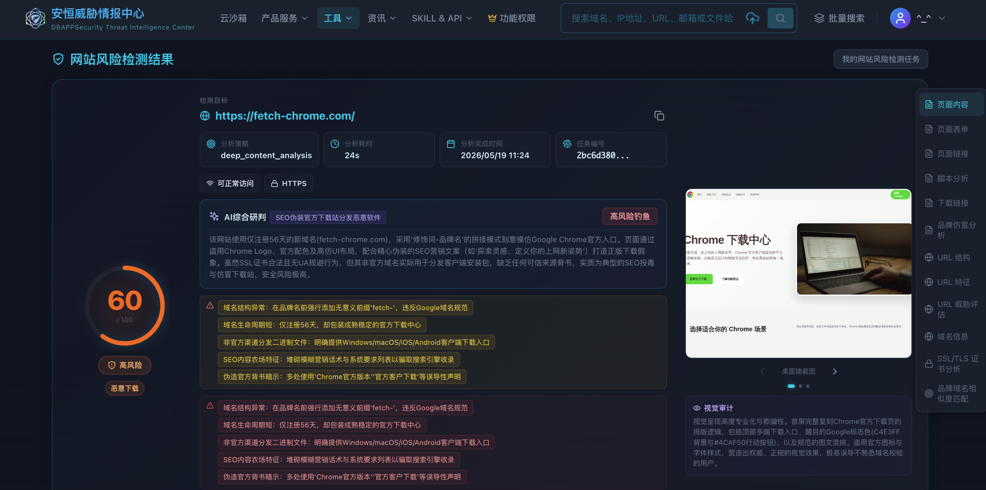Open the https://fetch-chrome.com/ link
Viewport: 986px width, 490px height.
[285, 116]
